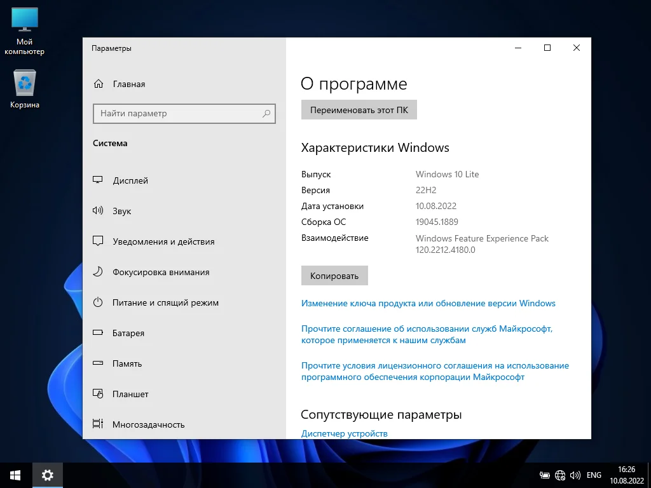Screen dimensions: 651x488
Task: Click the Многозадачность icon
Action: click(97, 424)
